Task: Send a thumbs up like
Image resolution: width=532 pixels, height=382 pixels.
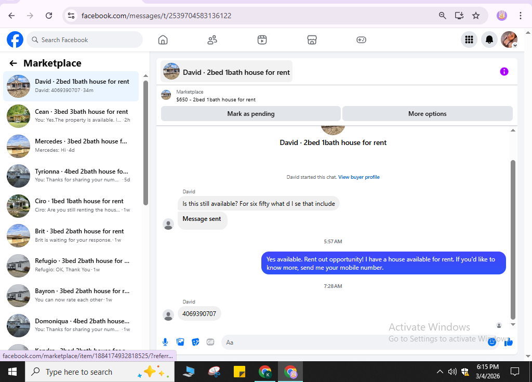Action: 508,343
